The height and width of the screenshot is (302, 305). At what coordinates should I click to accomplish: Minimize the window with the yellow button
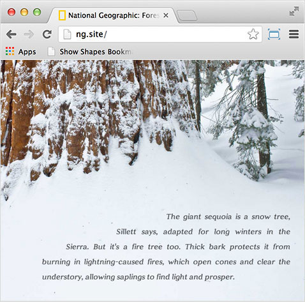coord(24,12)
